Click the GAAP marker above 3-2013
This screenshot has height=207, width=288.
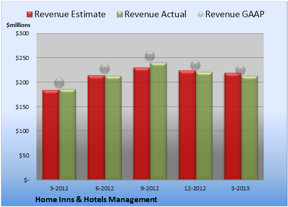tap(240, 70)
